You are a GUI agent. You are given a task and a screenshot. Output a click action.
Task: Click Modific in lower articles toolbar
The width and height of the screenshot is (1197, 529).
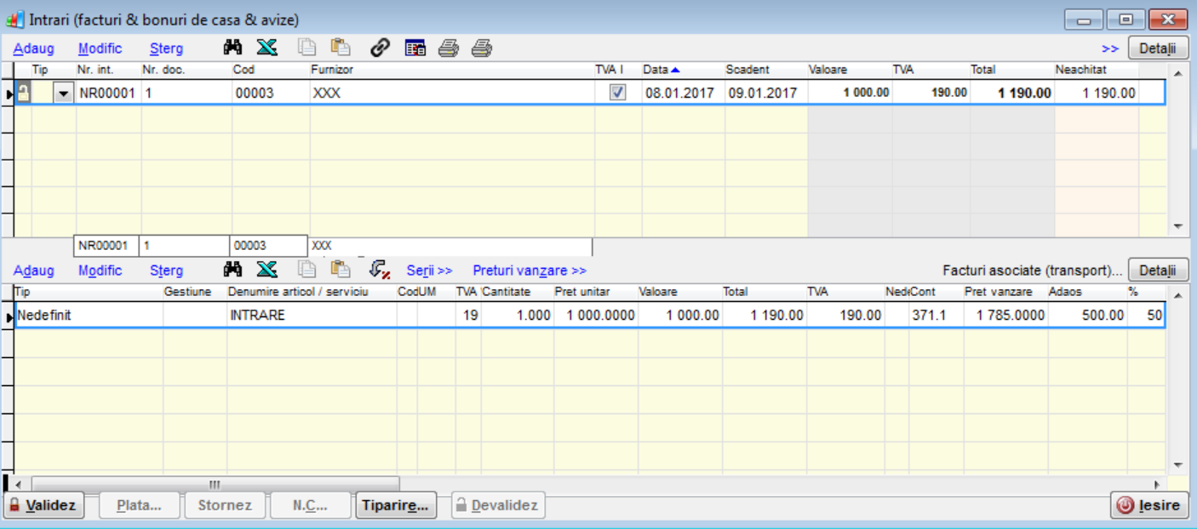[100, 270]
